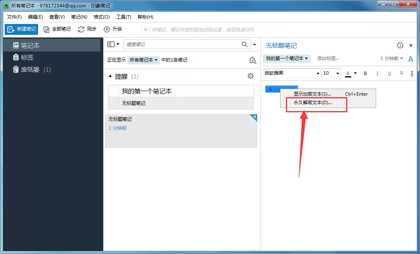Click the Add tag (添加标签...) field
This screenshot has width=420, height=254.
tap(328, 58)
